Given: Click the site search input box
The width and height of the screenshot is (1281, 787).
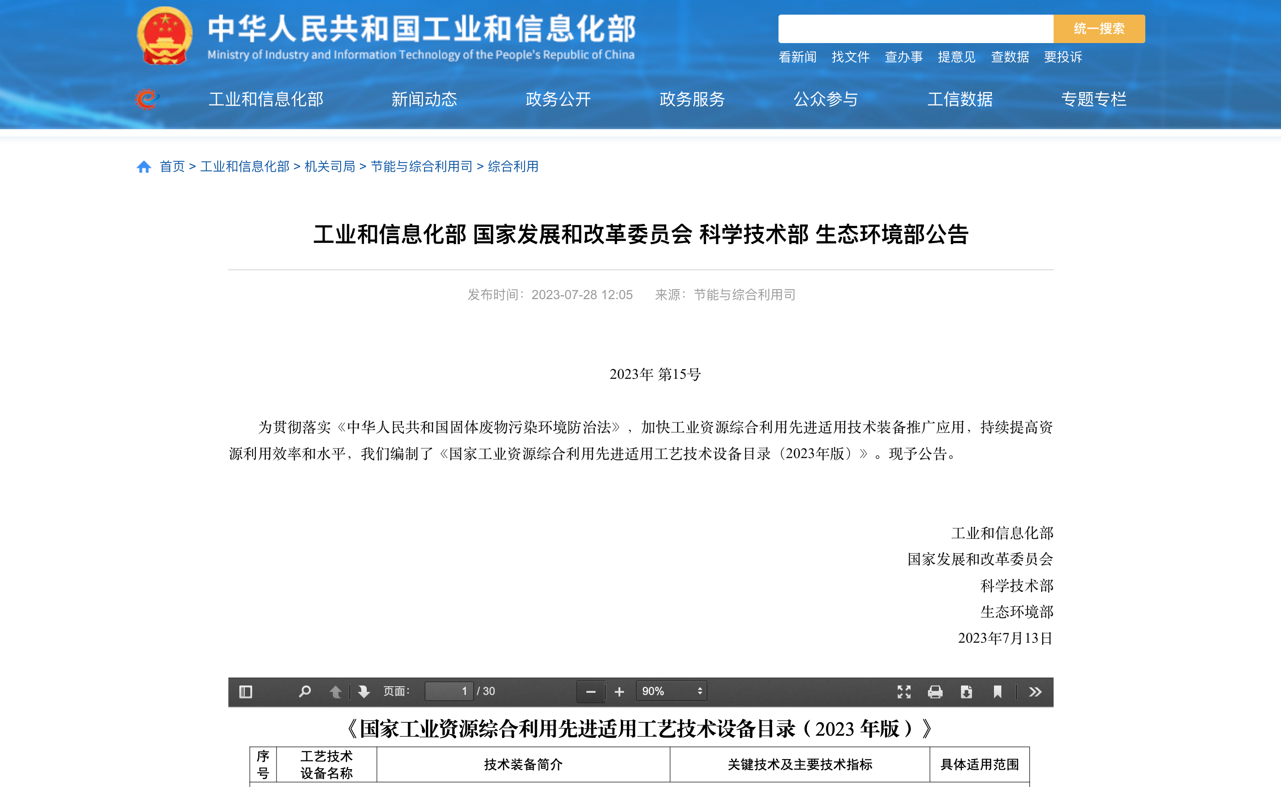Looking at the screenshot, I should (915, 28).
